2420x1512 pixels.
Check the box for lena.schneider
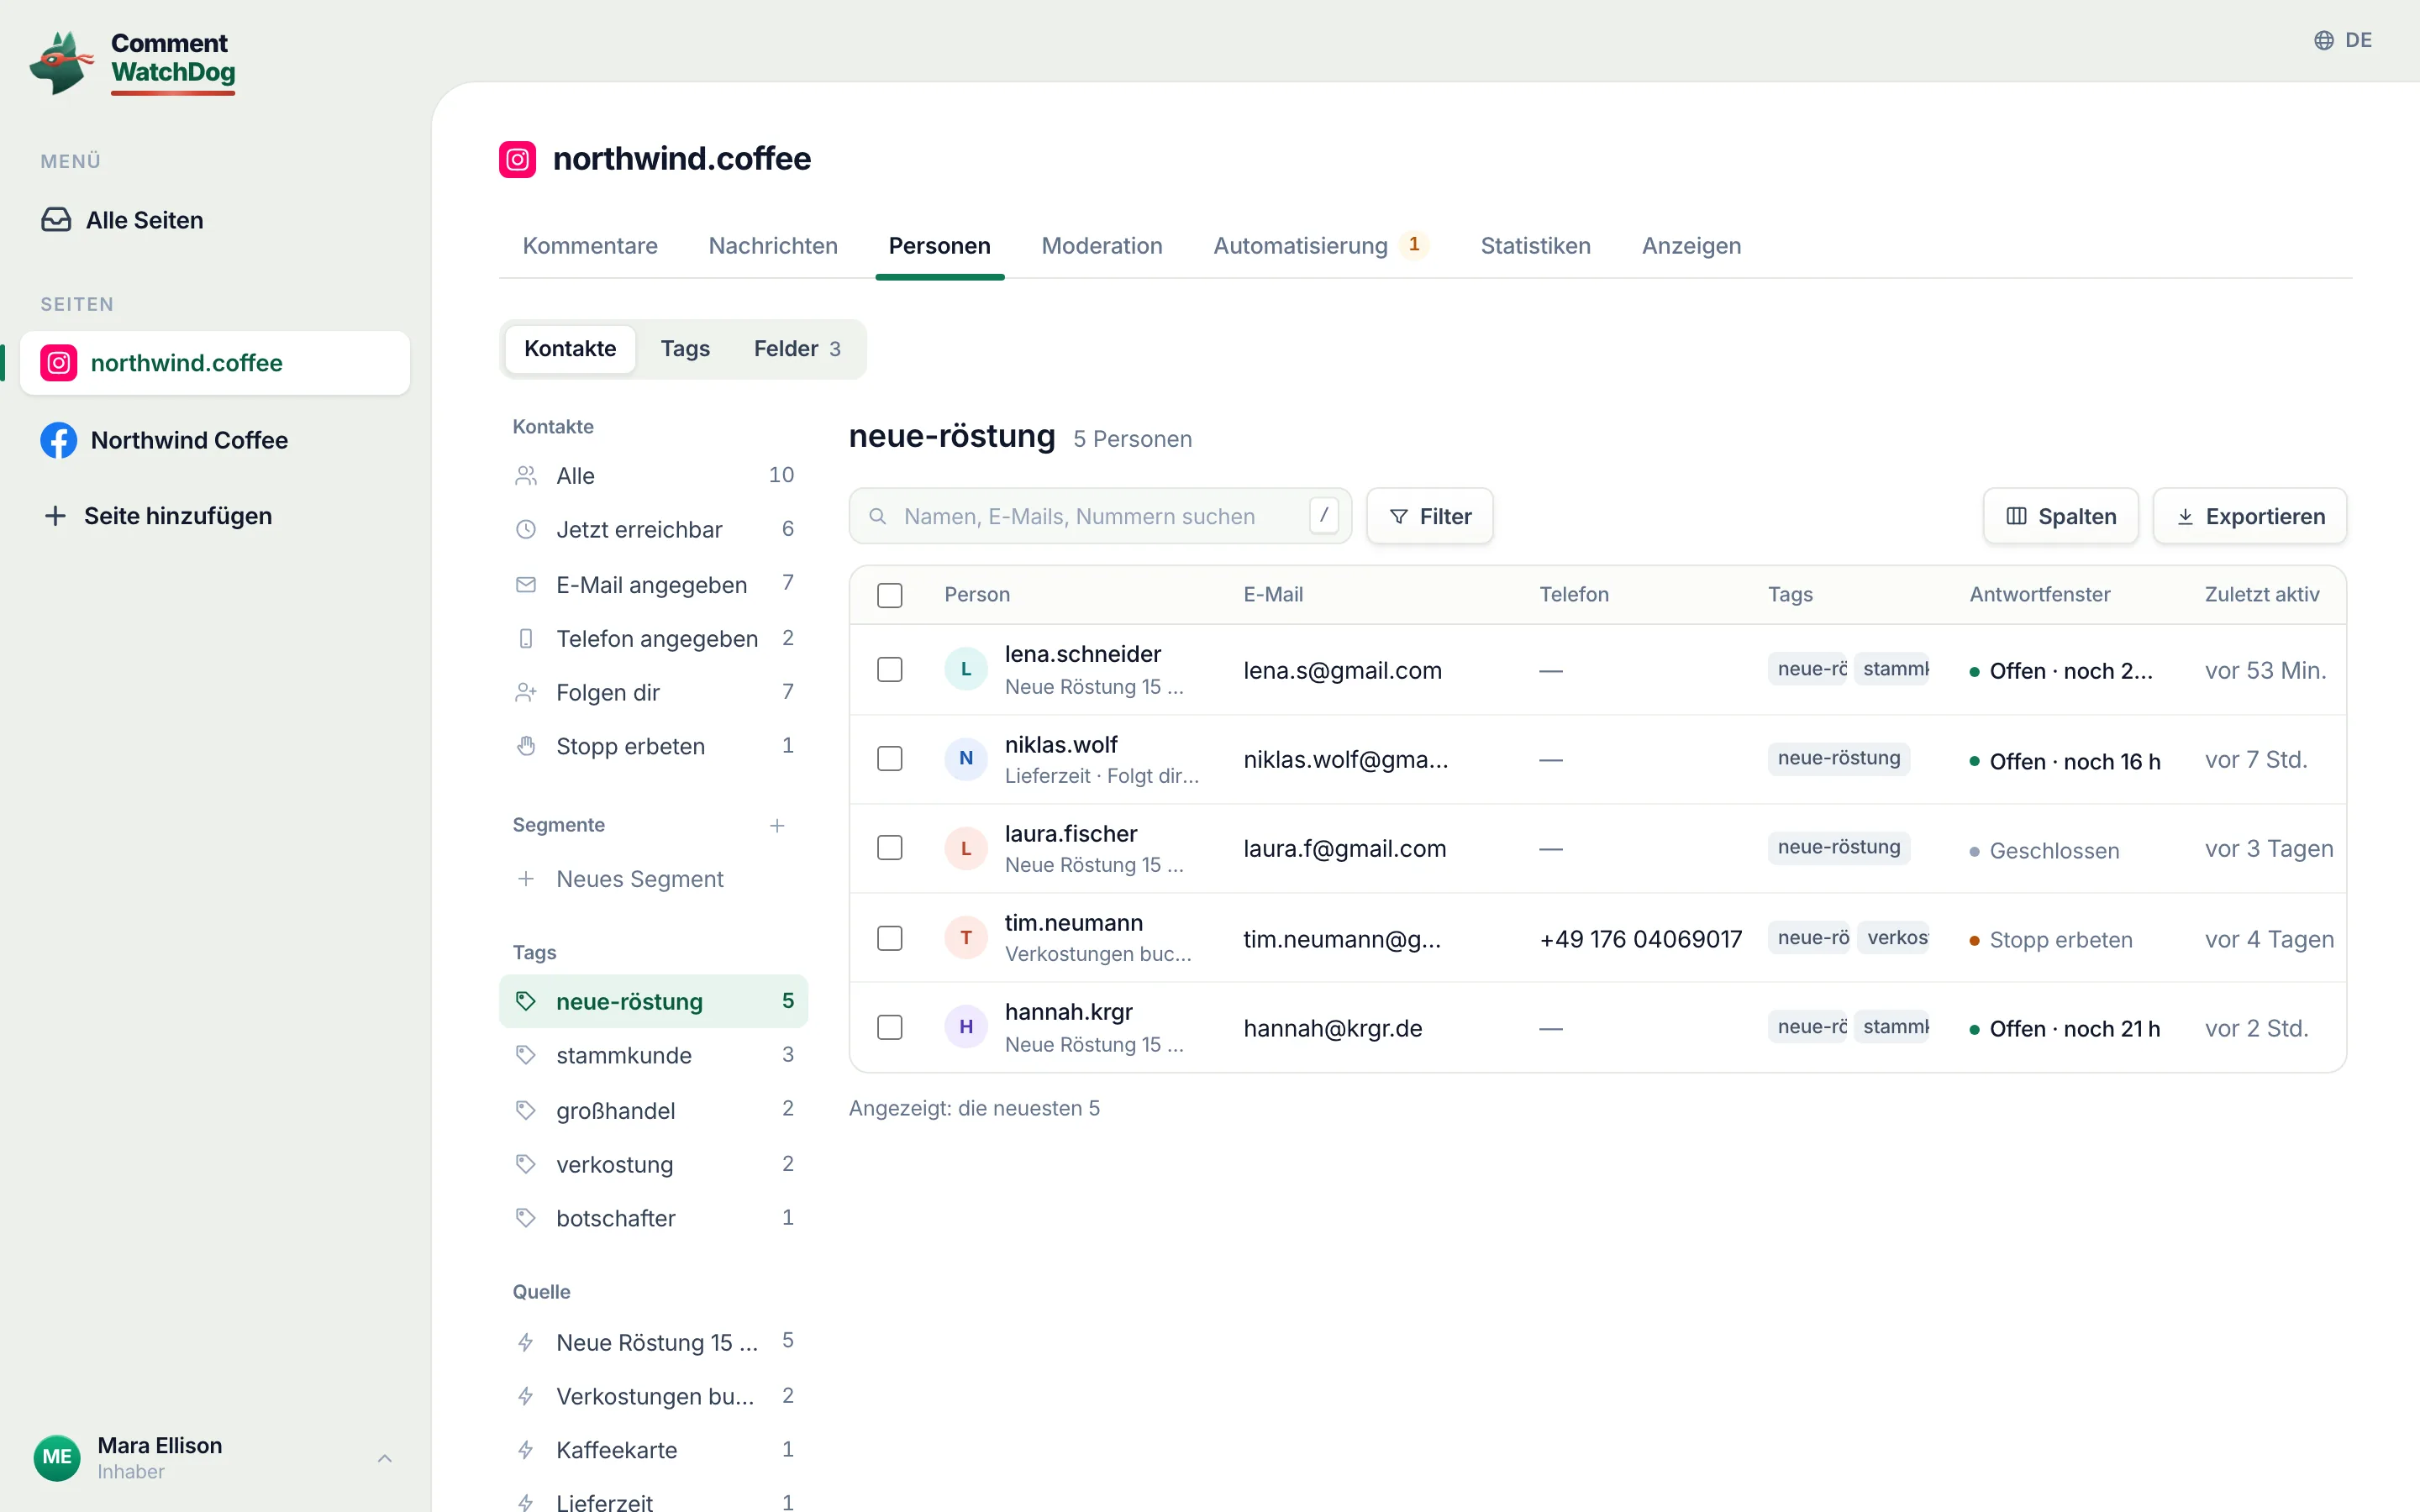pos(889,669)
